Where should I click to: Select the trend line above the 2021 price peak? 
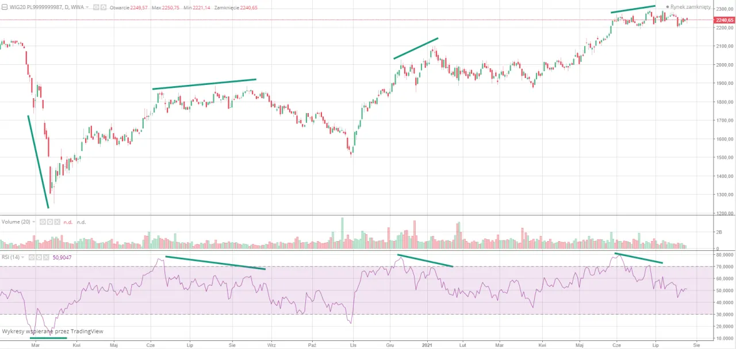[x=416, y=48]
